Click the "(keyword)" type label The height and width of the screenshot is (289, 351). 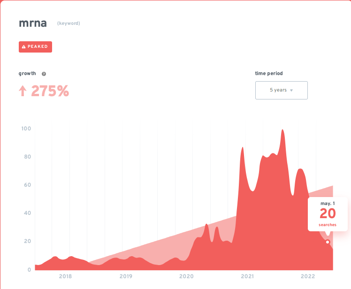coord(69,23)
